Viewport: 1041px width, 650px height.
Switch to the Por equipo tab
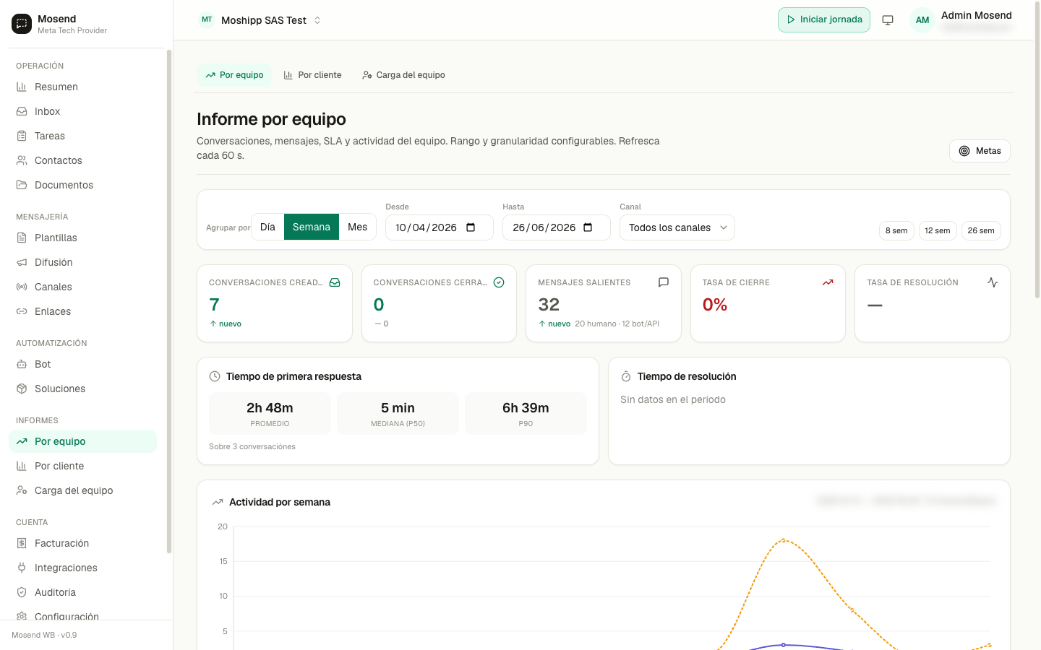(x=234, y=75)
